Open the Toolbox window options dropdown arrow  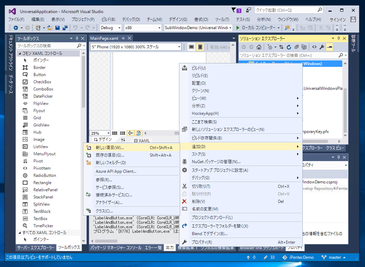tap(71, 38)
